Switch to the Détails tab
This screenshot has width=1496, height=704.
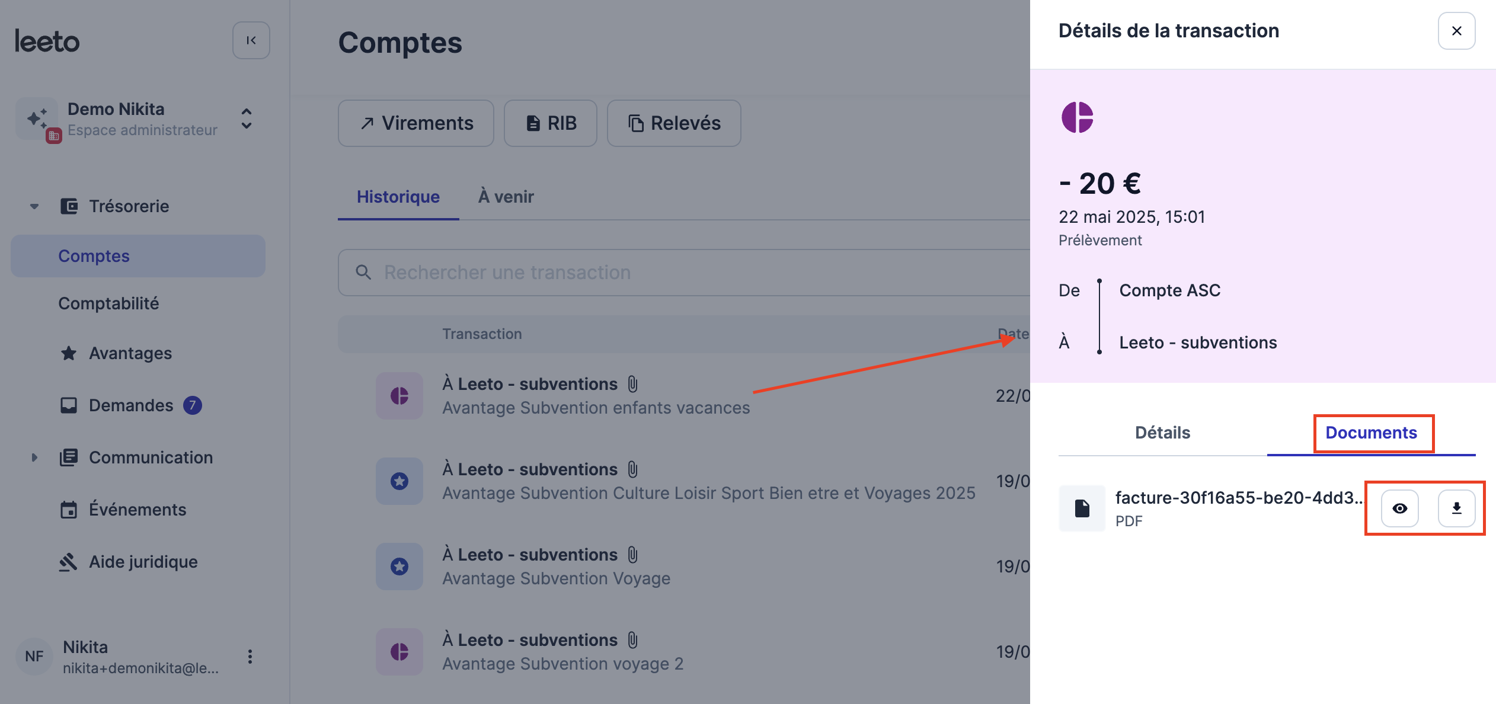click(x=1162, y=433)
